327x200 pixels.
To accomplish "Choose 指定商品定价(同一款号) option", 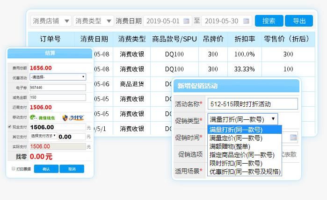I will tap(245, 155).
